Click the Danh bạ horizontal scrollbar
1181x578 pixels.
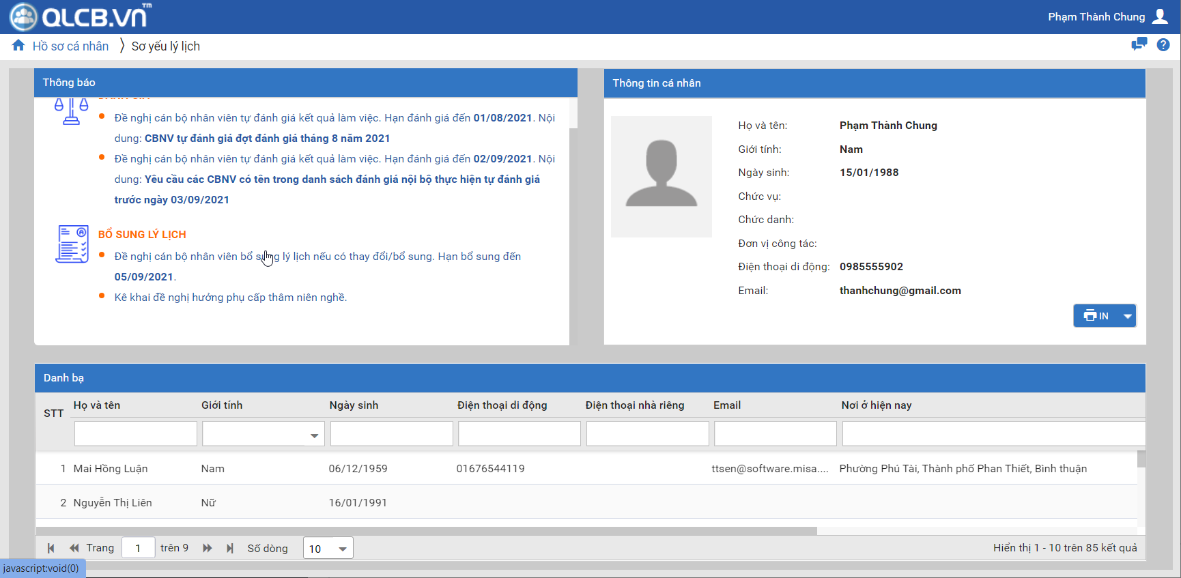[426, 530]
